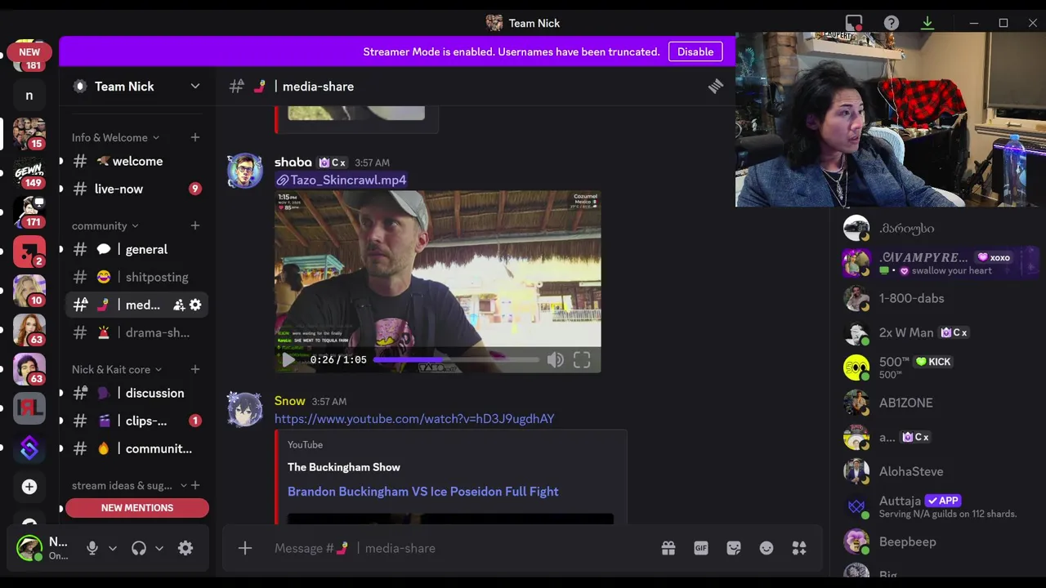Open the sticker picker
This screenshot has height=588, width=1046.
click(734, 548)
